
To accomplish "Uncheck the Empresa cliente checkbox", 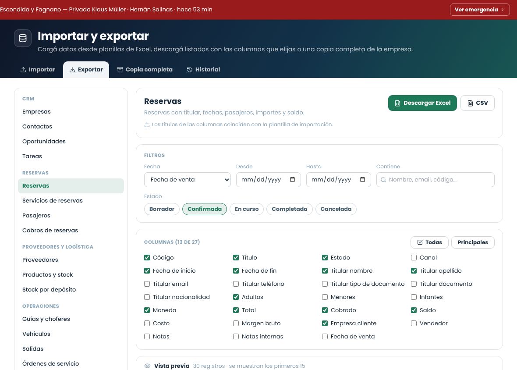I will point(325,324).
